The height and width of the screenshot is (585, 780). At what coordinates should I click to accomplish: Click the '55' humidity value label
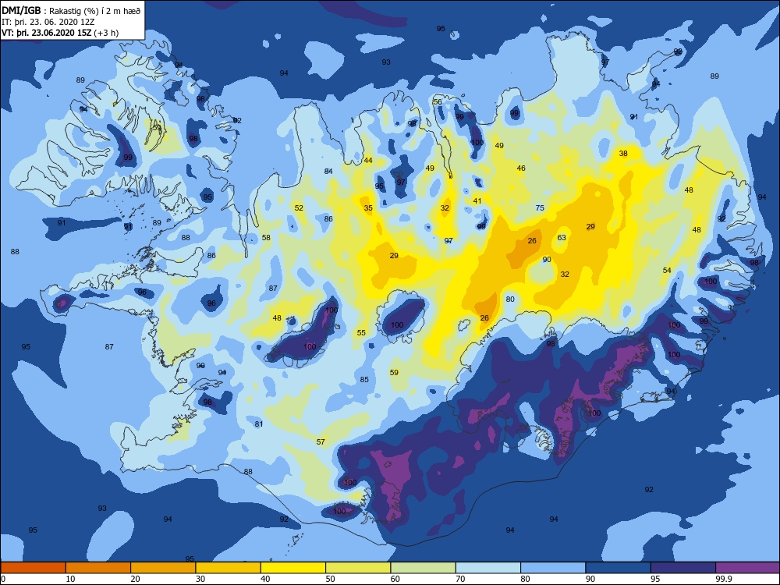361,333
